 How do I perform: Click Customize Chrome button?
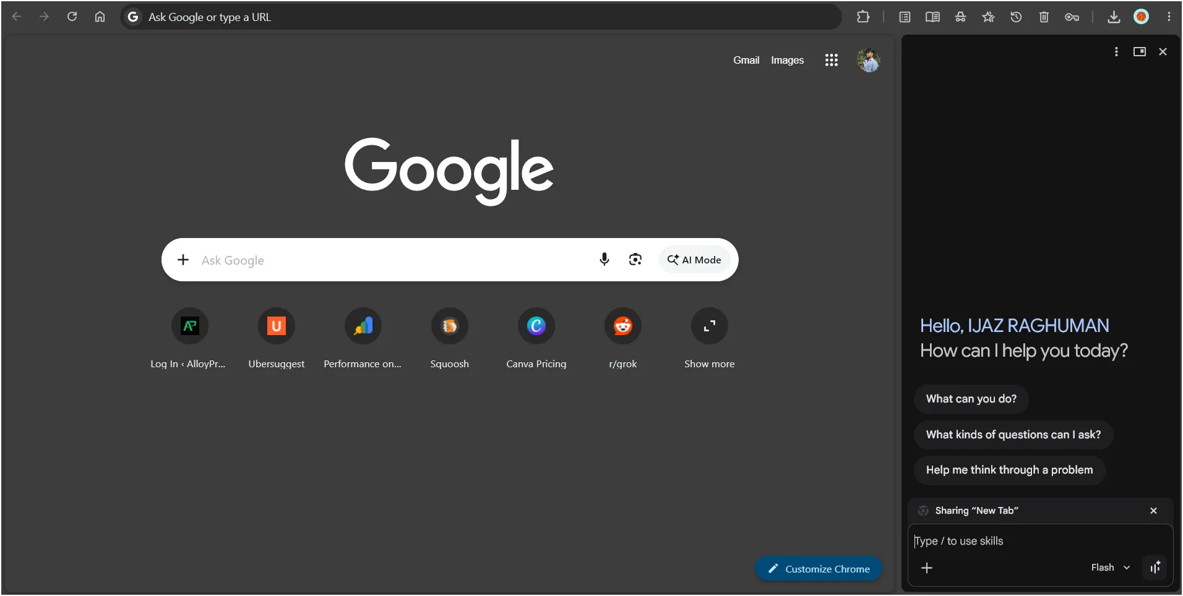pos(818,569)
